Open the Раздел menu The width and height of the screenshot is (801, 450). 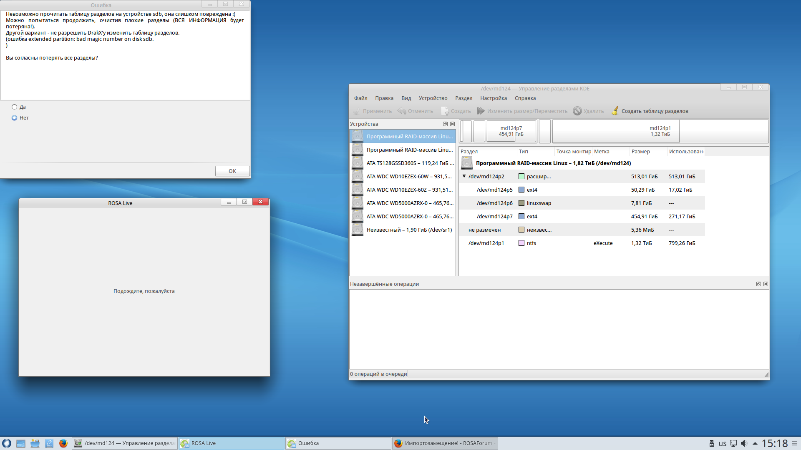pos(463,98)
